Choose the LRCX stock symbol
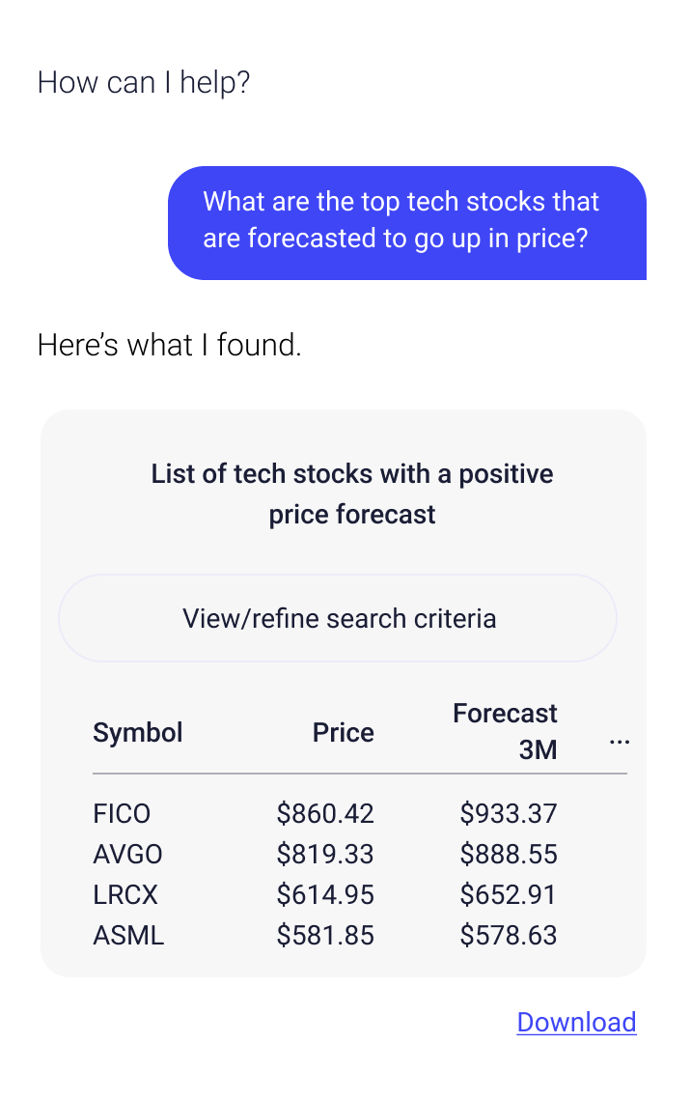Viewport: 691px width, 1099px height. [x=125, y=895]
